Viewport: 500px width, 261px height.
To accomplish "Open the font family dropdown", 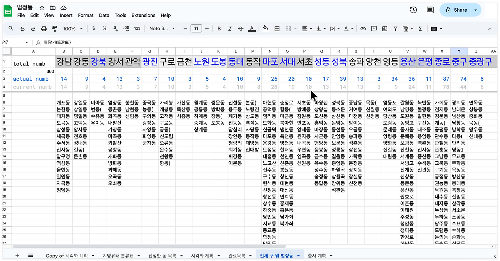I will (161, 28).
